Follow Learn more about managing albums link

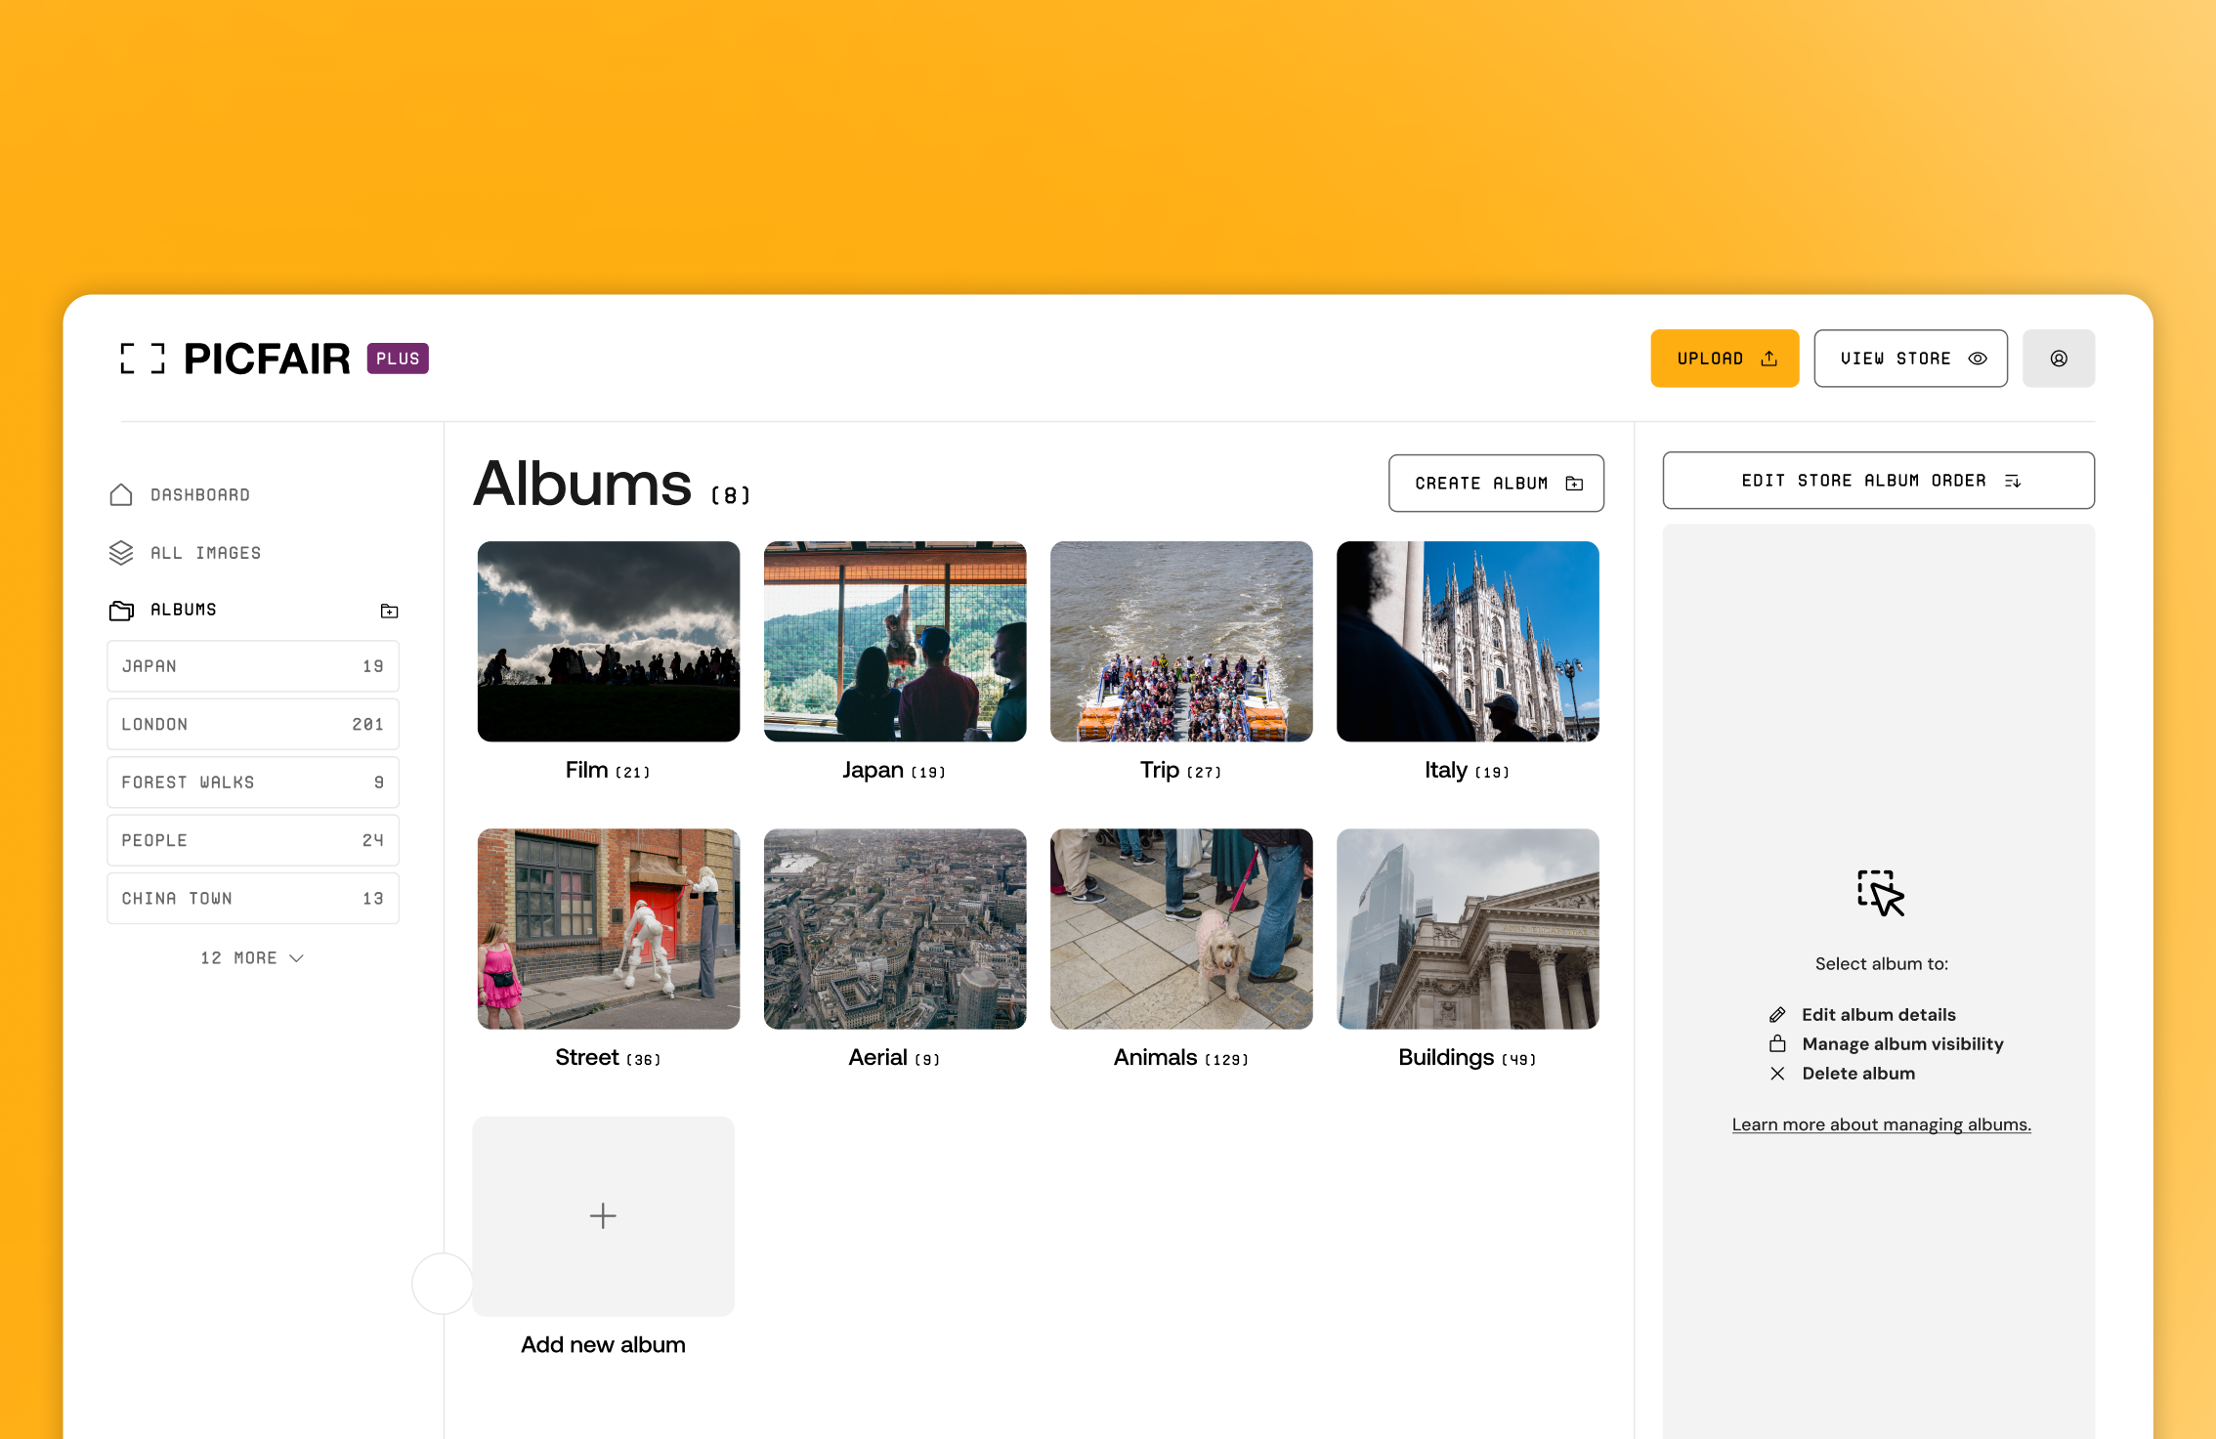1881,1124
